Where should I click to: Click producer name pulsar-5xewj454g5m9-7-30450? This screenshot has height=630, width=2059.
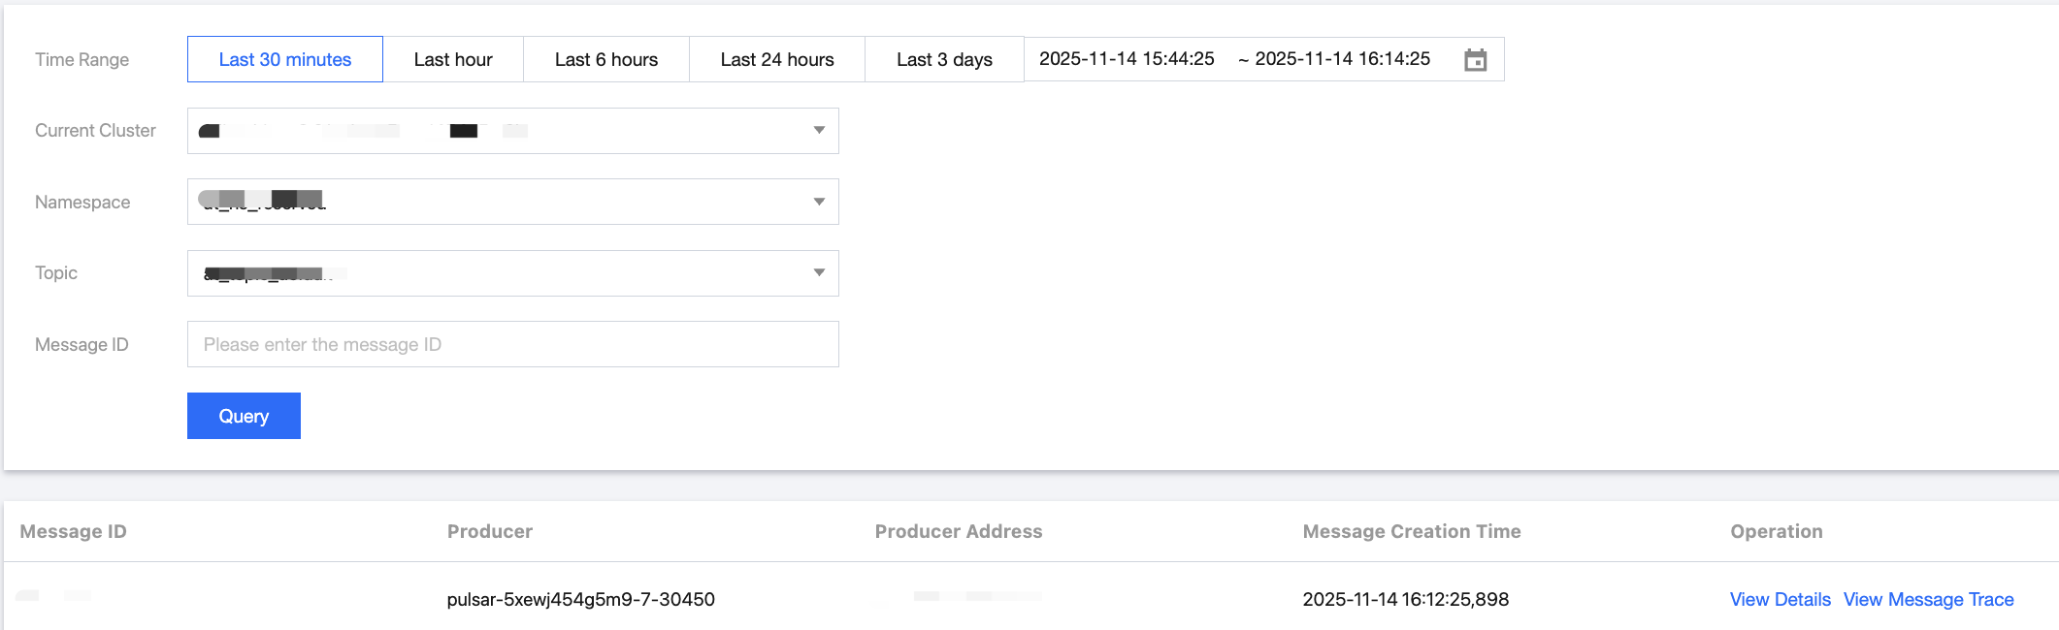(x=580, y=599)
